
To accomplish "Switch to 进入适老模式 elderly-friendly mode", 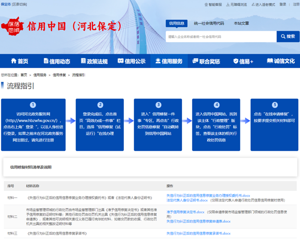I will pos(264,4).
